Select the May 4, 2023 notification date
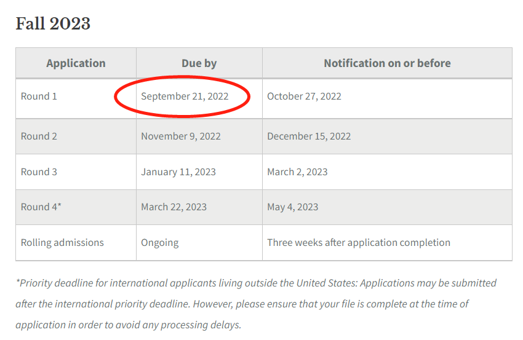The height and width of the screenshot is (340, 523). (292, 207)
